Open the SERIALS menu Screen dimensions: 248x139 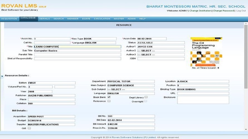click(45, 19)
